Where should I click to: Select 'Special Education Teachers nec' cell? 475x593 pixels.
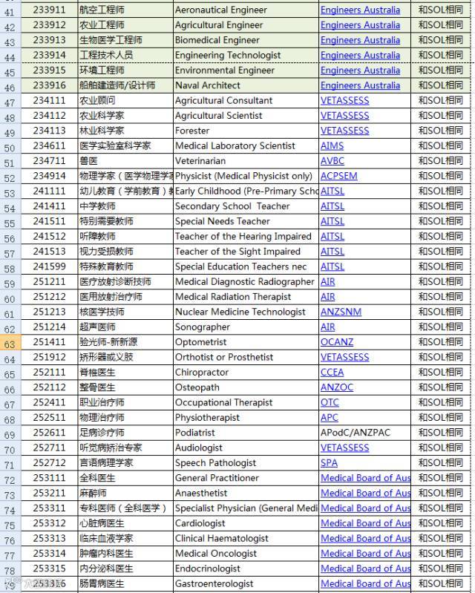[x=246, y=266]
